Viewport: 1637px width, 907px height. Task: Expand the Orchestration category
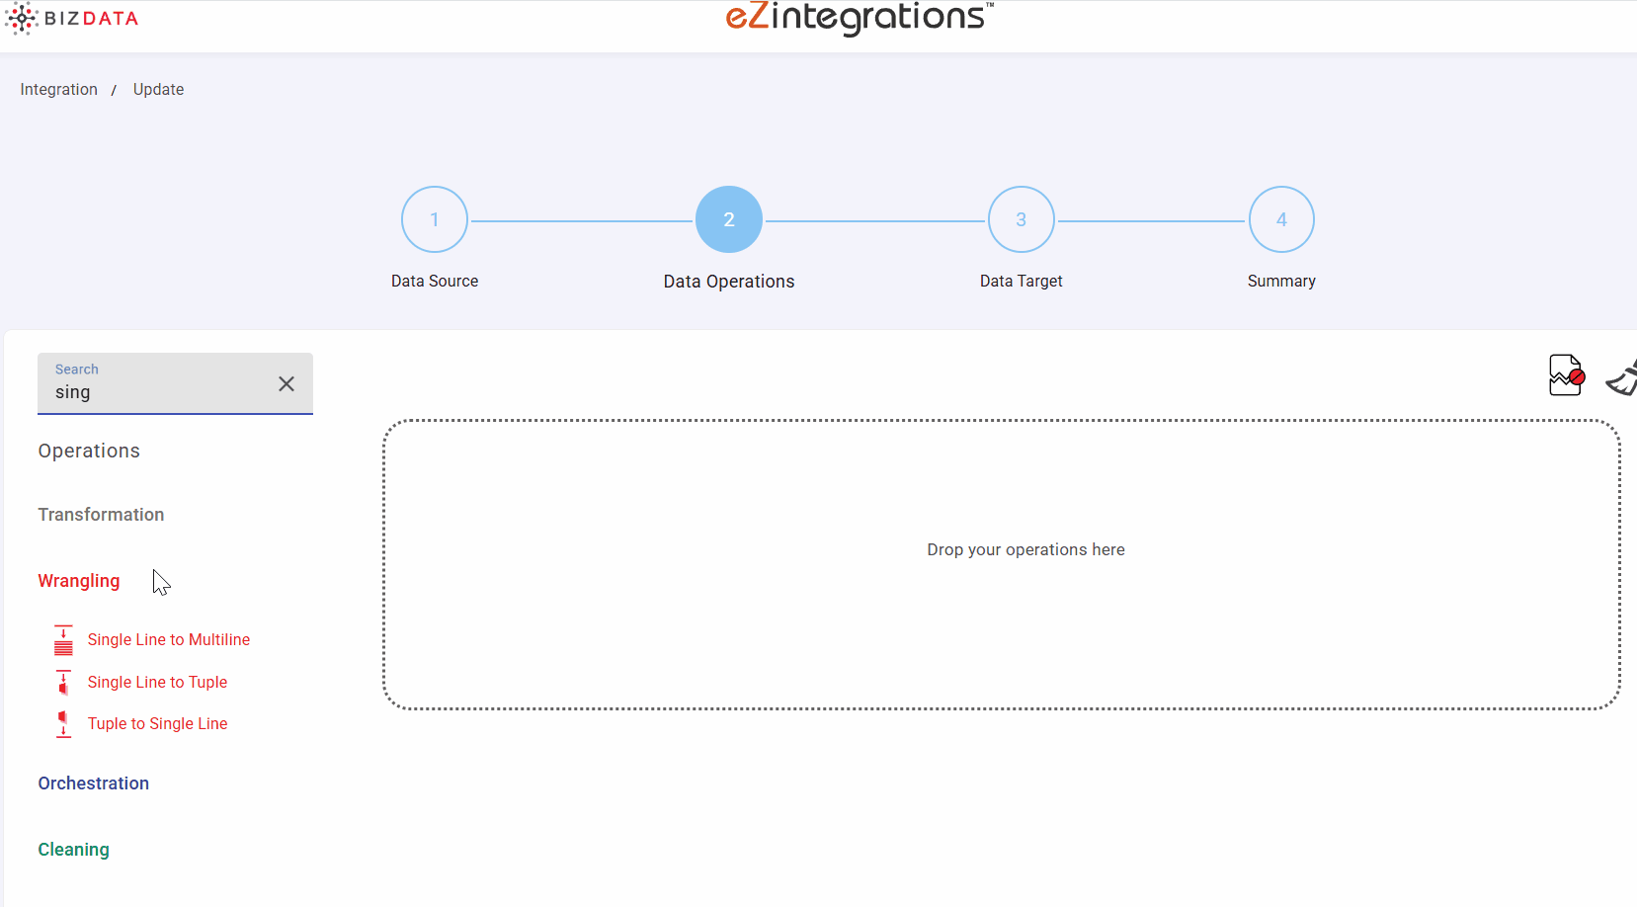(x=94, y=783)
